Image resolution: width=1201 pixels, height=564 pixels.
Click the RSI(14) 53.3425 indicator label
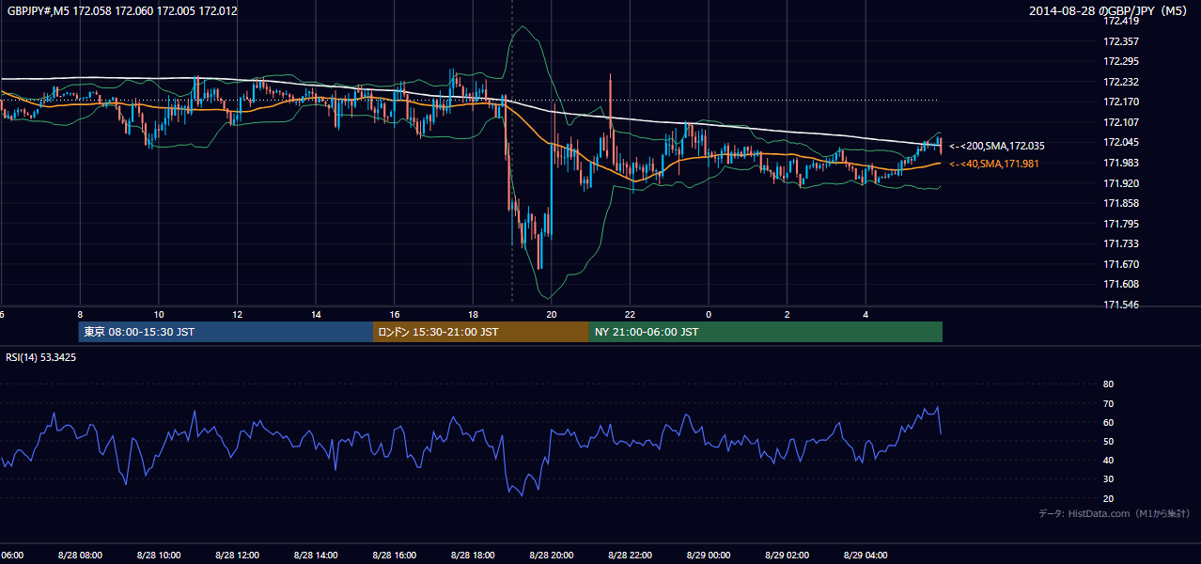click(41, 357)
